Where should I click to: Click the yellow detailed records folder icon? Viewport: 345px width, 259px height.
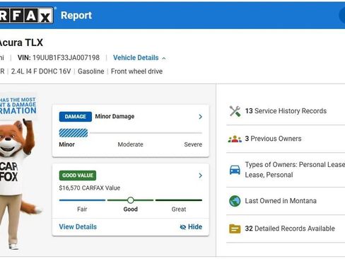pyautogui.click(x=235, y=229)
